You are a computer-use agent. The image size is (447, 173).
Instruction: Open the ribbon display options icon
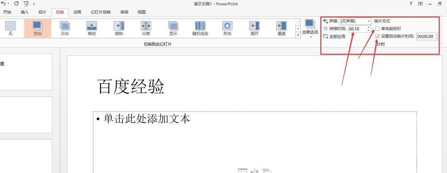[421, 4]
